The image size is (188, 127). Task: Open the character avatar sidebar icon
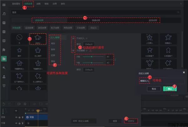(x=4, y=77)
